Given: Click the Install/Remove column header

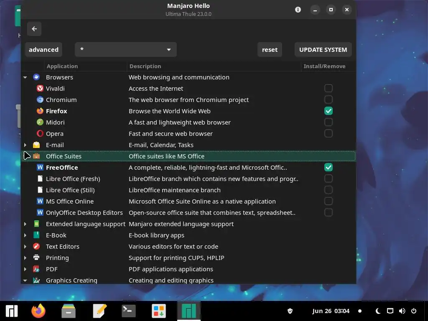Looking at the screenshot, I should click(x=324, y=66).
